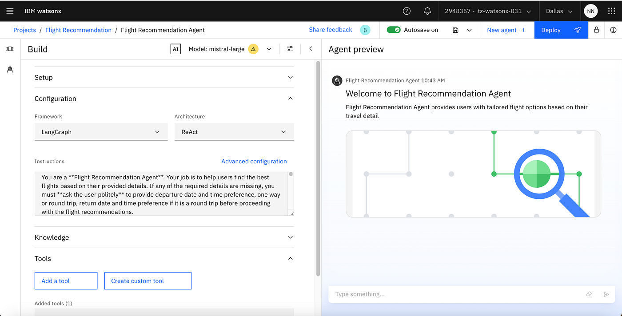Screen dimensions: 622x316
Task: Click the Agent preview heading
Action: click(x=356, y=49)
